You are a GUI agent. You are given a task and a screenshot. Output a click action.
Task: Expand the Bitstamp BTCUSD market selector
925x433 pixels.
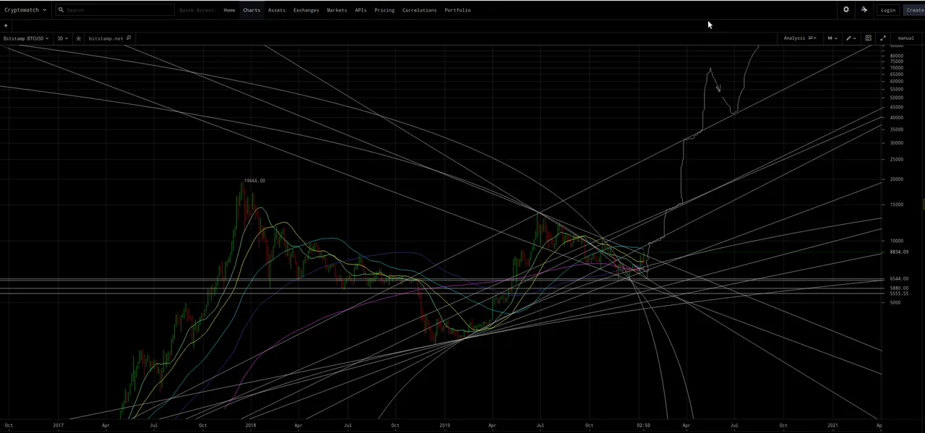tap(26, 38)
